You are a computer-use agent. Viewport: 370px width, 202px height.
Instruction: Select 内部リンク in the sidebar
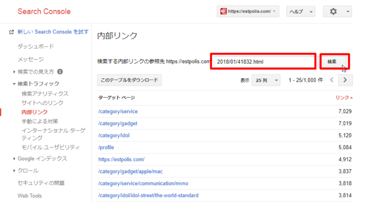34,112
